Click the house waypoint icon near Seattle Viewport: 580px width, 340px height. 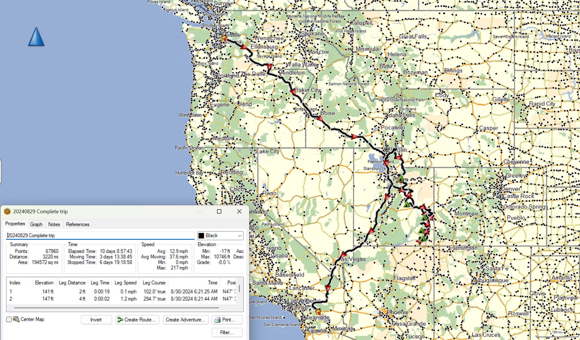coord(224,38)
